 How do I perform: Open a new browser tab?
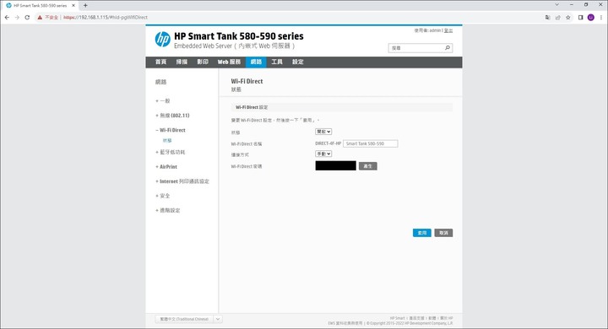[85, 5]
